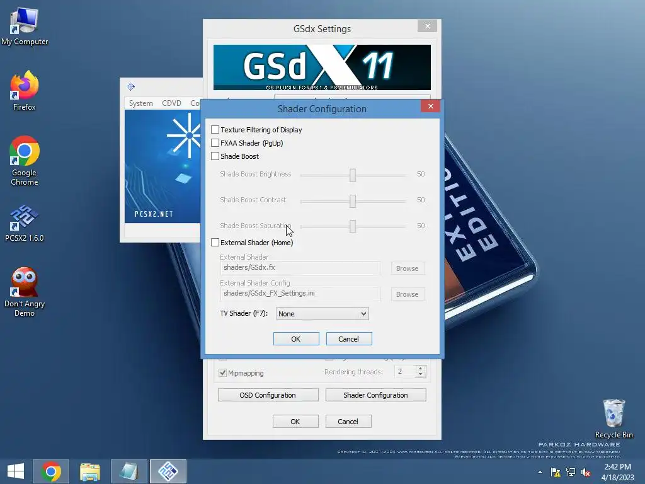Image resolution: width=645 pixels, height=484 pixels.
Task: Open Action Center flag tray icon
Action: 556,472
